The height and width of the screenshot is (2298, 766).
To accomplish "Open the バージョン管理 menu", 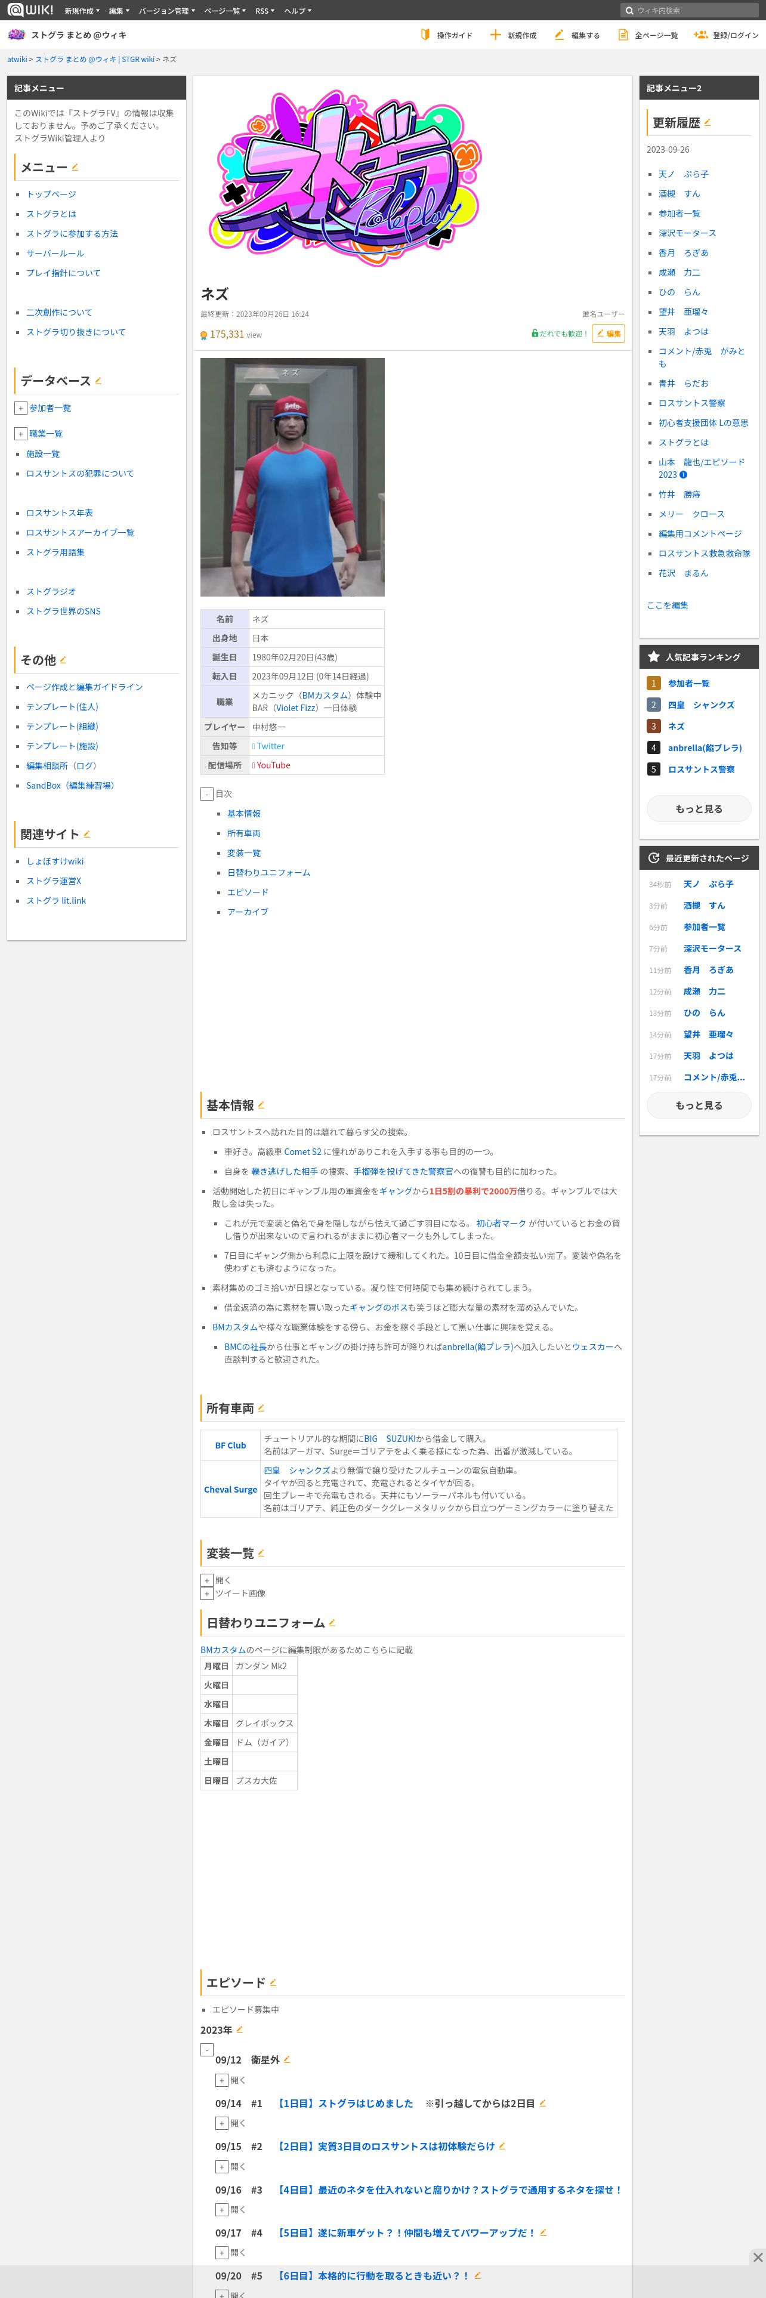I will pos(167,11).
